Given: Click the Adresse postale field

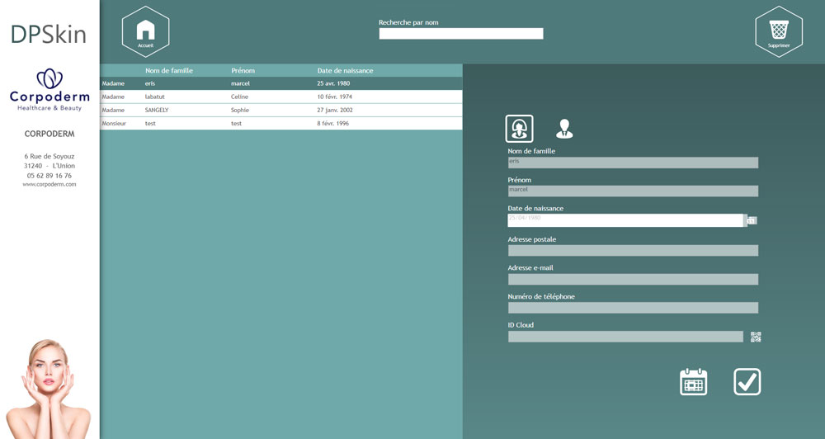Looking at the screenshot, I should (x=633, y=251).
